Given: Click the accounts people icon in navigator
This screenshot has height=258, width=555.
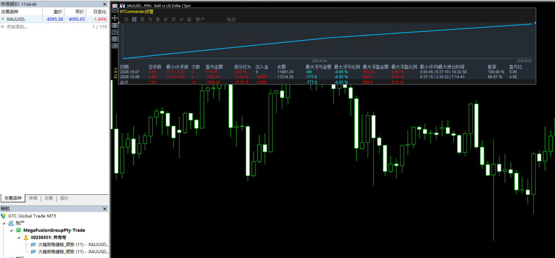Looking at the screenshot, I should (x=11, y=223).
